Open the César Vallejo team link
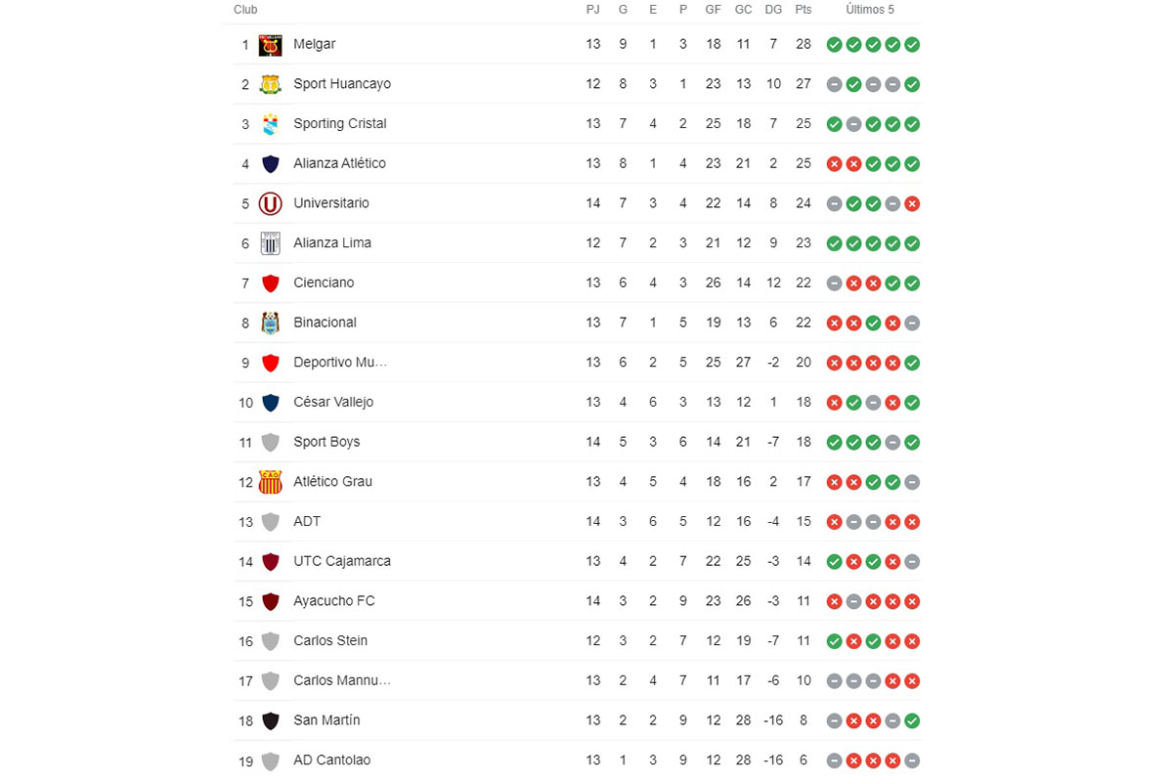This screenshot has height=782, width=1173. click(x=332, y=402)
